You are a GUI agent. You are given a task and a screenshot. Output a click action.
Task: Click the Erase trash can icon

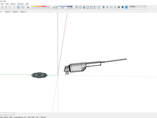[6, 7]
